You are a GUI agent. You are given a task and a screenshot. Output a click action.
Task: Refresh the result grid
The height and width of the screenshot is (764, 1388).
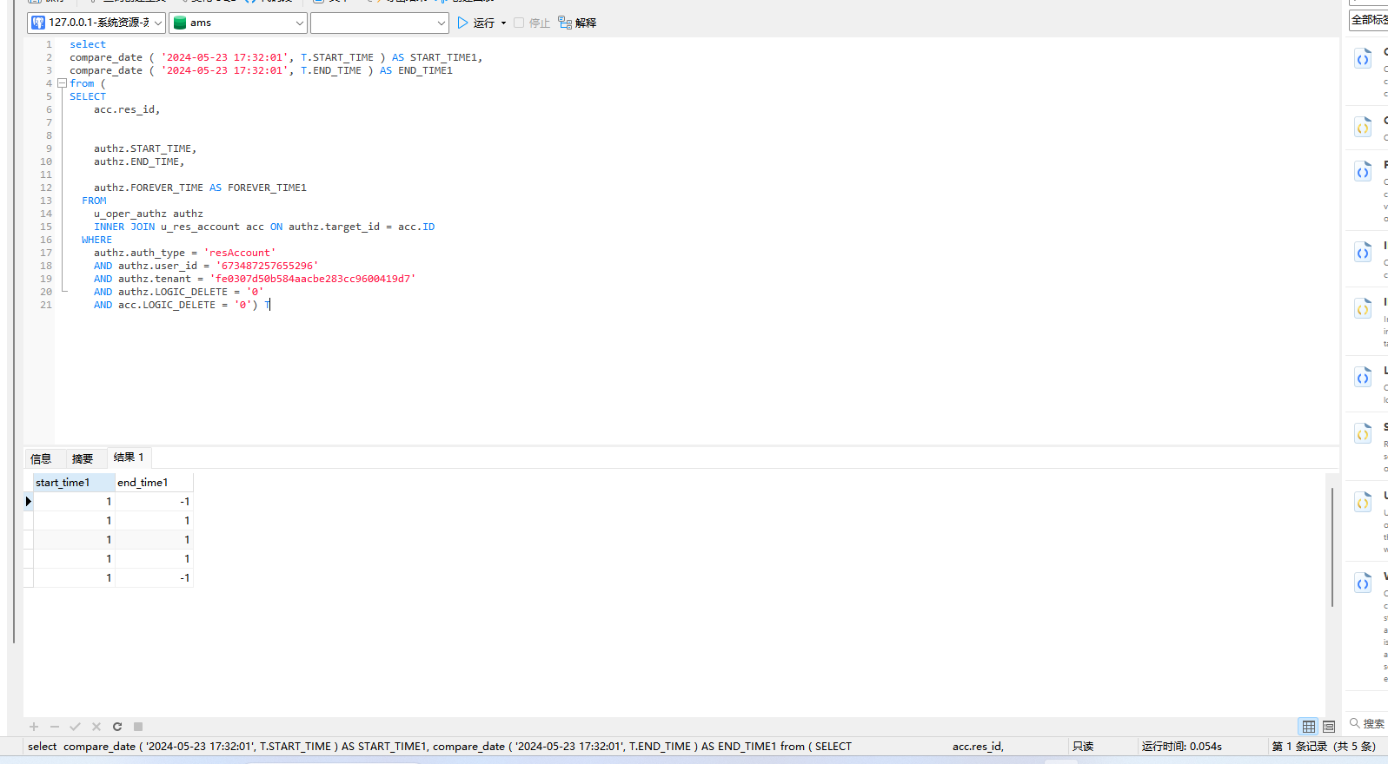(117, 727)
